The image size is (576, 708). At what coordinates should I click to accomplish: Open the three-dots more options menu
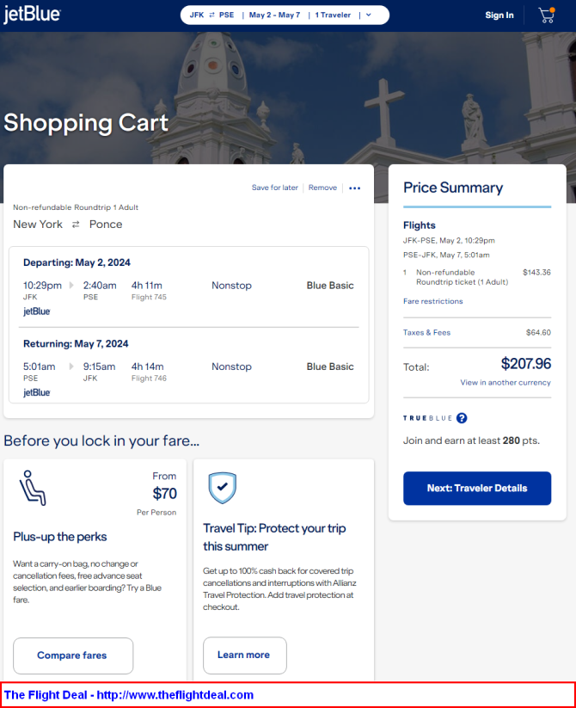(x=354, y=188)
